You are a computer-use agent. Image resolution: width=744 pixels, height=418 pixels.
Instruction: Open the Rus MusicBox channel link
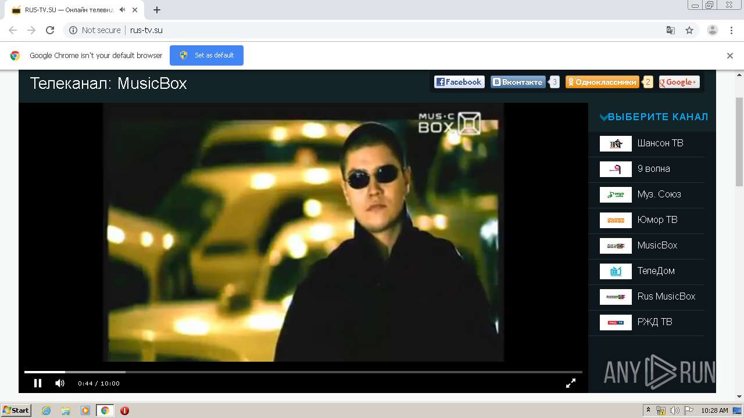pyautogui.click(x=666, y=297)
